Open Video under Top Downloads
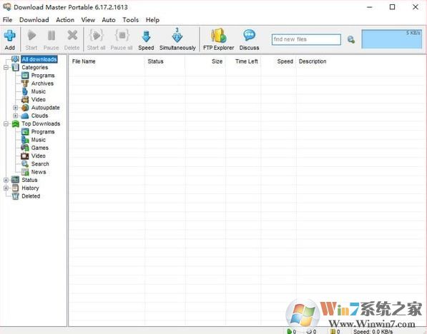The height and width of the screenshot is (334, 427). 39,156
